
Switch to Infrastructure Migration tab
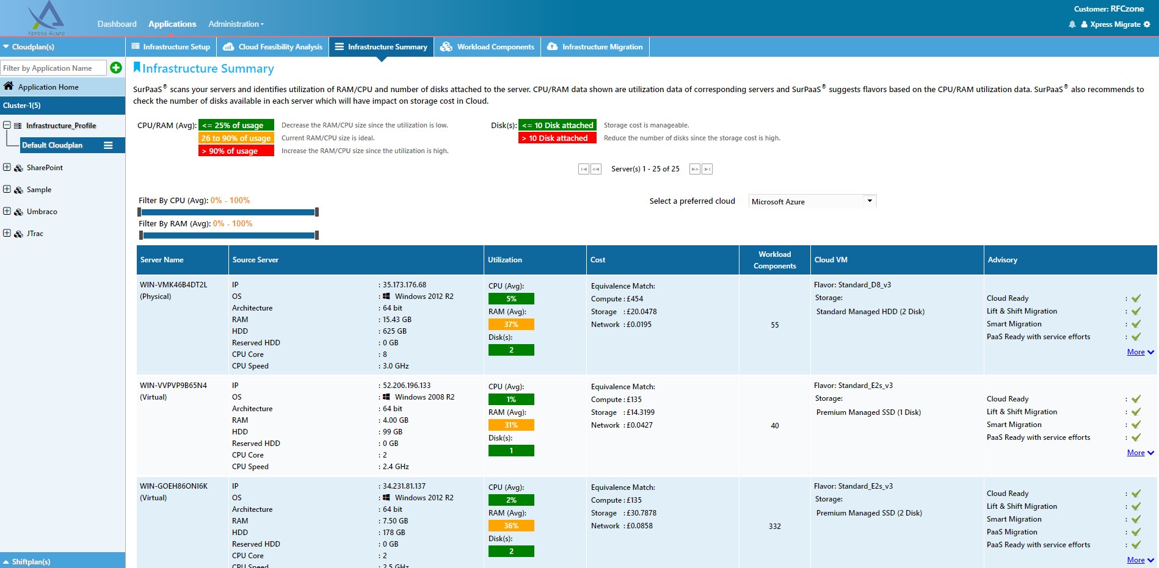point(595,46)
